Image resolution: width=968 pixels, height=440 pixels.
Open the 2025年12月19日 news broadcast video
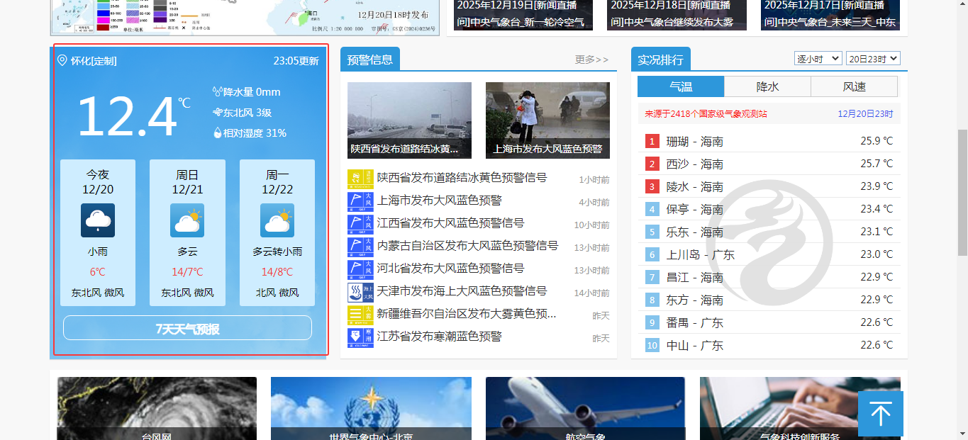(x=523, y=15)
